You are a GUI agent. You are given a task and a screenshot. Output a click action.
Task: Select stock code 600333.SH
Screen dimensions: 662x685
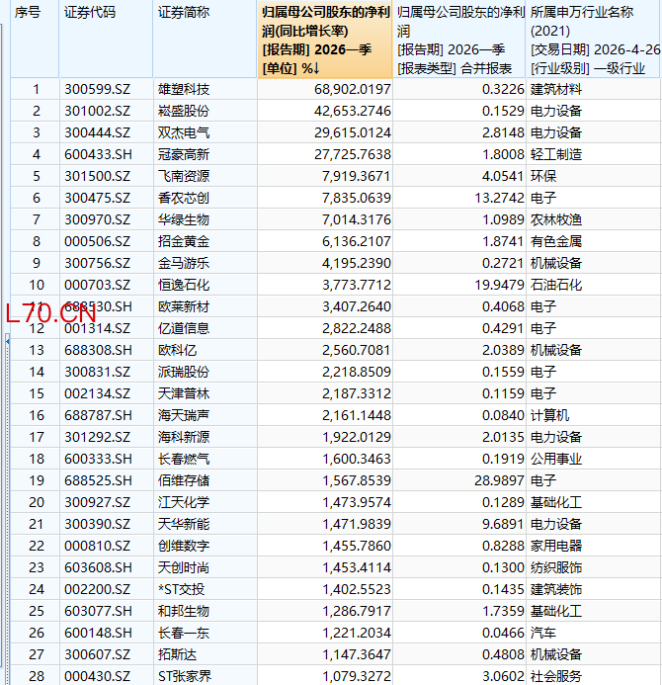click(98, 460)
